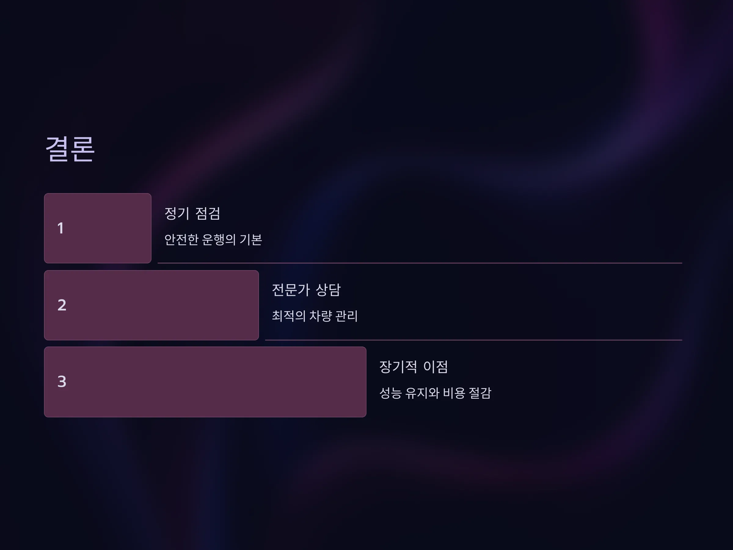Viewport: 733px width, 550px height.
Task: Click the divider line under 안전한 운행의 기본
Action: pos(420,263)
